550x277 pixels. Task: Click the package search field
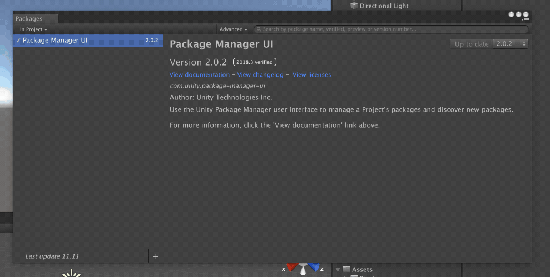(391, 29)
